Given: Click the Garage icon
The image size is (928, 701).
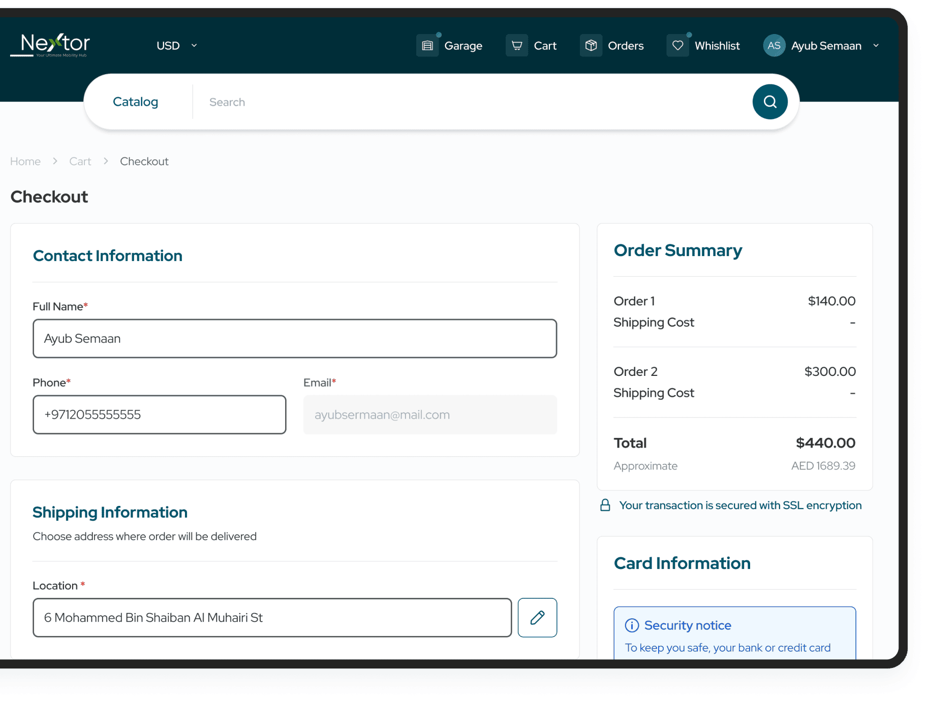Looking at the screenshot, I should click(x=427, y=46).
